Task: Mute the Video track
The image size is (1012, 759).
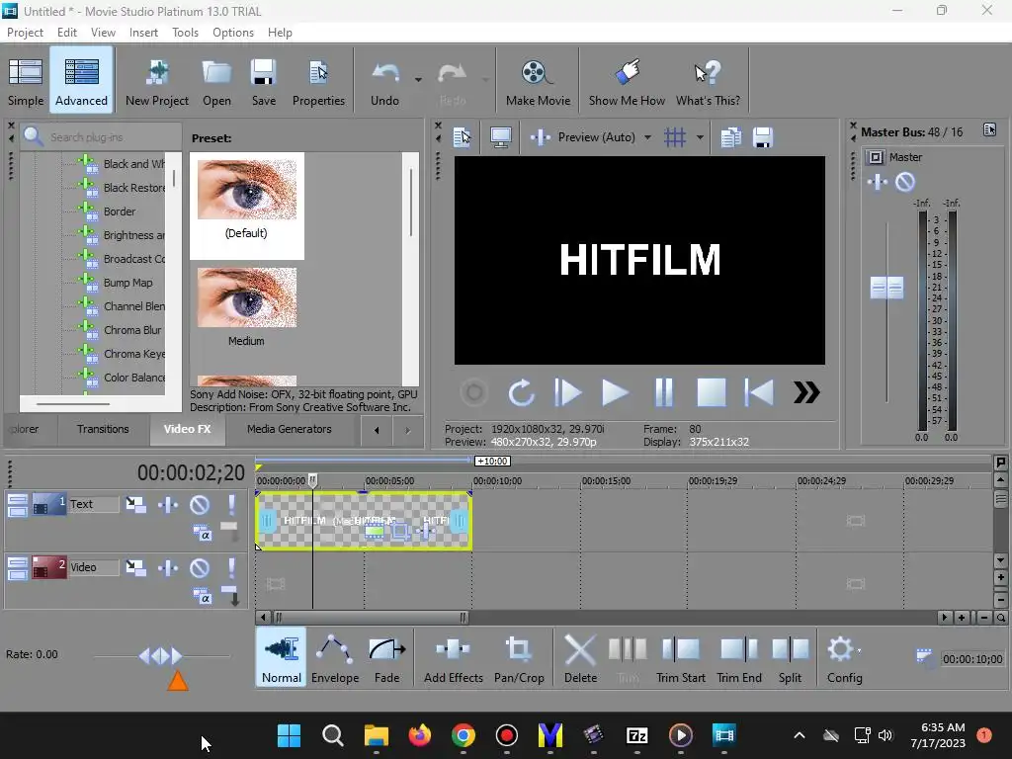Action: tap(200, 568)
